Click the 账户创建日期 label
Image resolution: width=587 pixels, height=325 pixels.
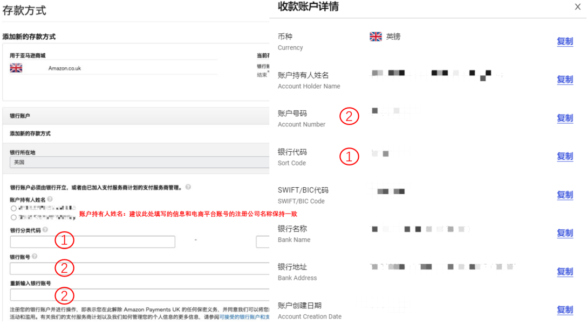(x=299, y=305)
